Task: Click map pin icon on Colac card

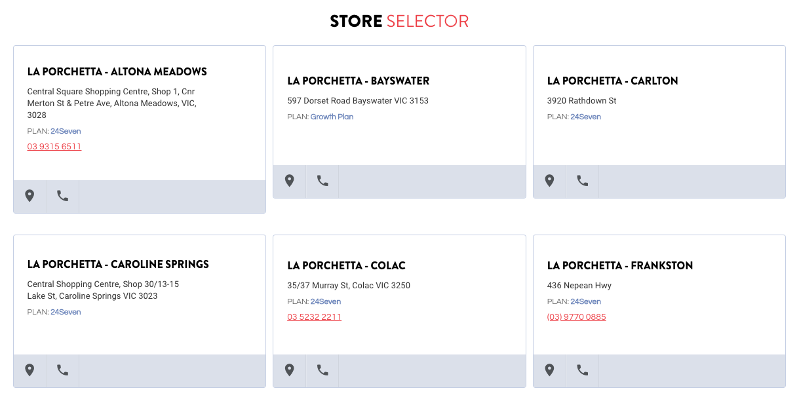Action: 289,370
